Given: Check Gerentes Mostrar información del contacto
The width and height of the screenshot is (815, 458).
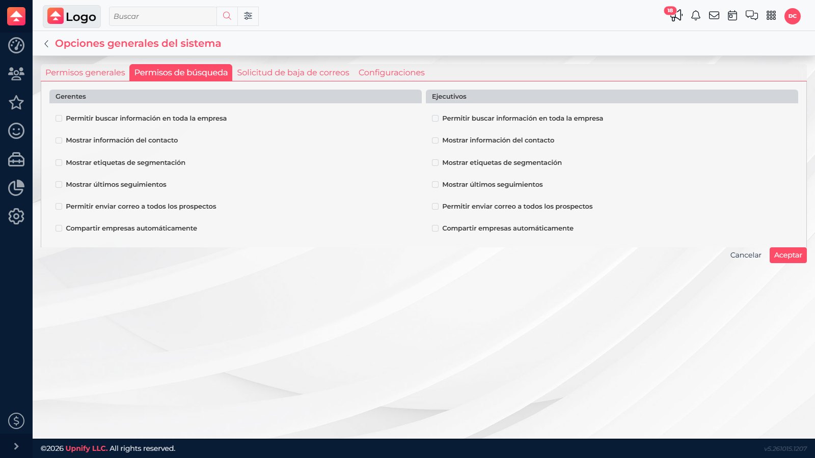Looking at the screenshot, I should pyautogui.click(x=59, y=140).
